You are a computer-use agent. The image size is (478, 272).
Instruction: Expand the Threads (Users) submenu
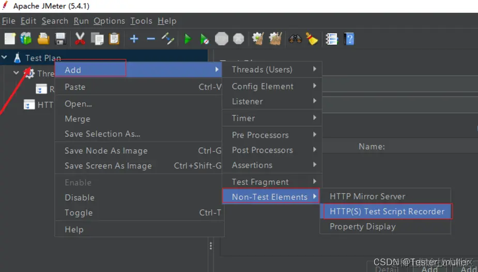(x=272, y=70)
